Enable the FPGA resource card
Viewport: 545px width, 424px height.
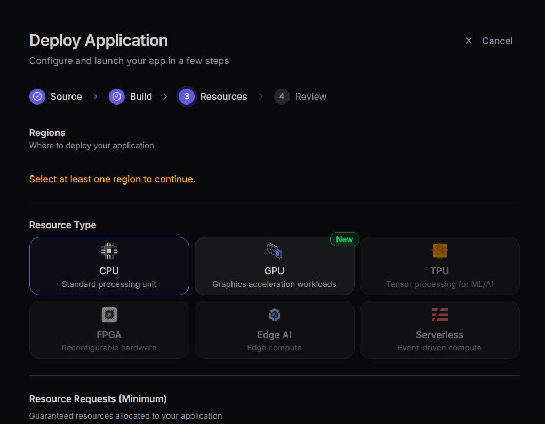(109, 330)
